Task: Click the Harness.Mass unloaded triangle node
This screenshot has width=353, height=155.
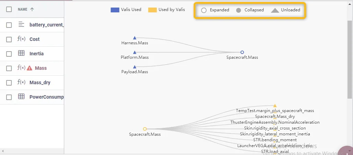Action: pos(135,38)
